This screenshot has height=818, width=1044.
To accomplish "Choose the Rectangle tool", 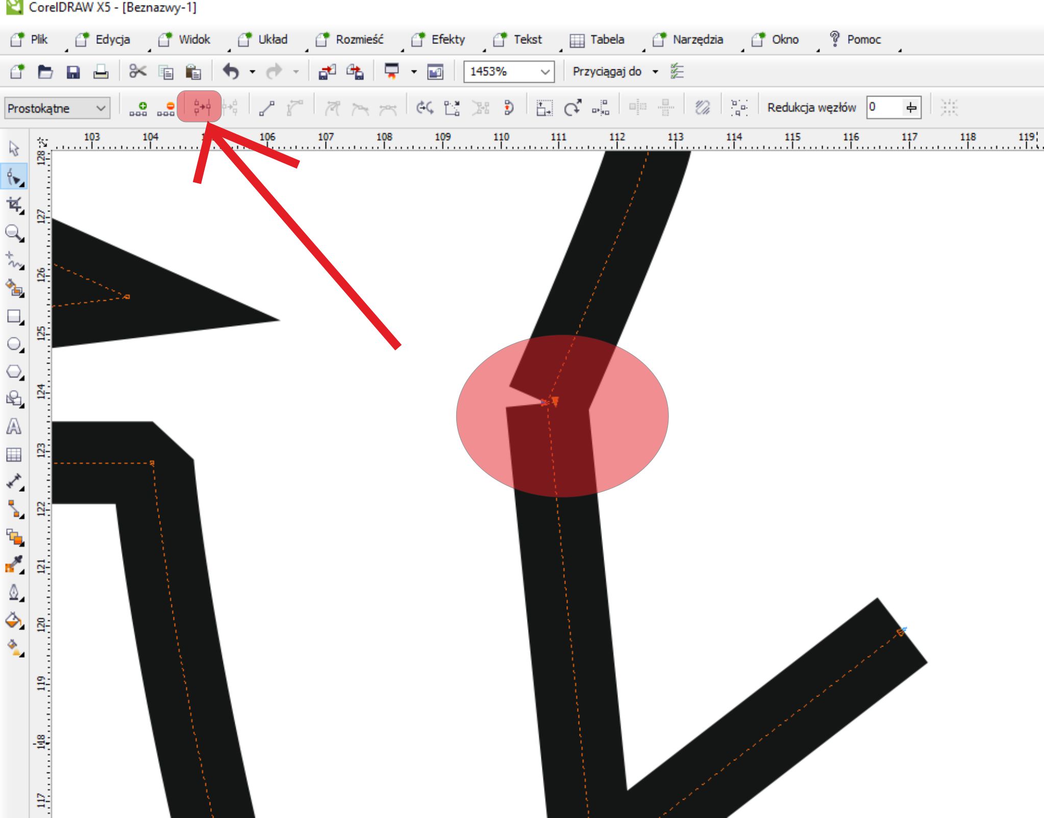I will click(14, 317).
